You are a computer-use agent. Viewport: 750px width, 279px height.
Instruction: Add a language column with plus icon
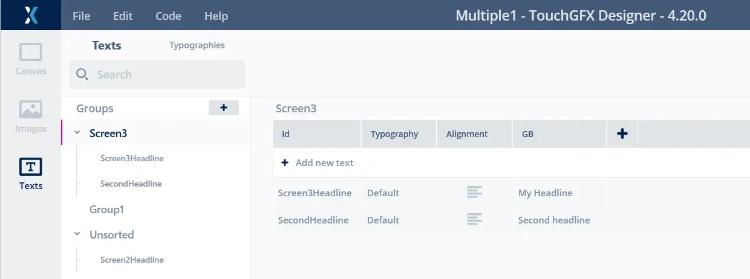(622, 134)
